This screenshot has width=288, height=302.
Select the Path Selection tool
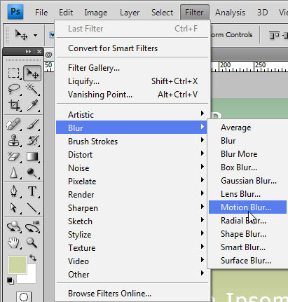[x=13, y=207]
